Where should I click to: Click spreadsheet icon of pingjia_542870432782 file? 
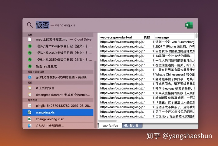(30, 106)
